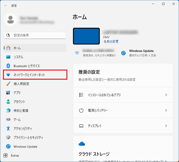Viewport: 179px width, 162px height.
Task: Open 時刻と言語 settings
Action: point(35,110)
